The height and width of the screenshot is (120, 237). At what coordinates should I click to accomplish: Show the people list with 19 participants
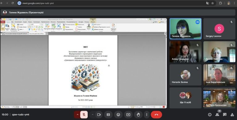[x=217, y=114]
